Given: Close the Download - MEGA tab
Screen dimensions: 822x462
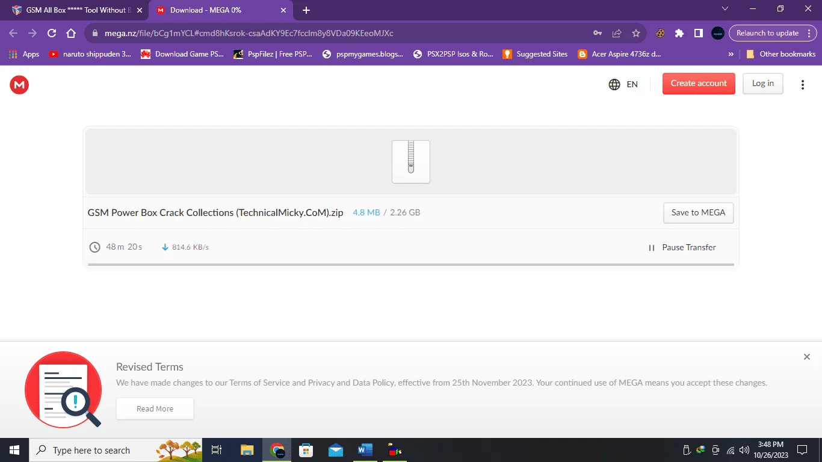Looking at the screenshot, I should point(284,10).
